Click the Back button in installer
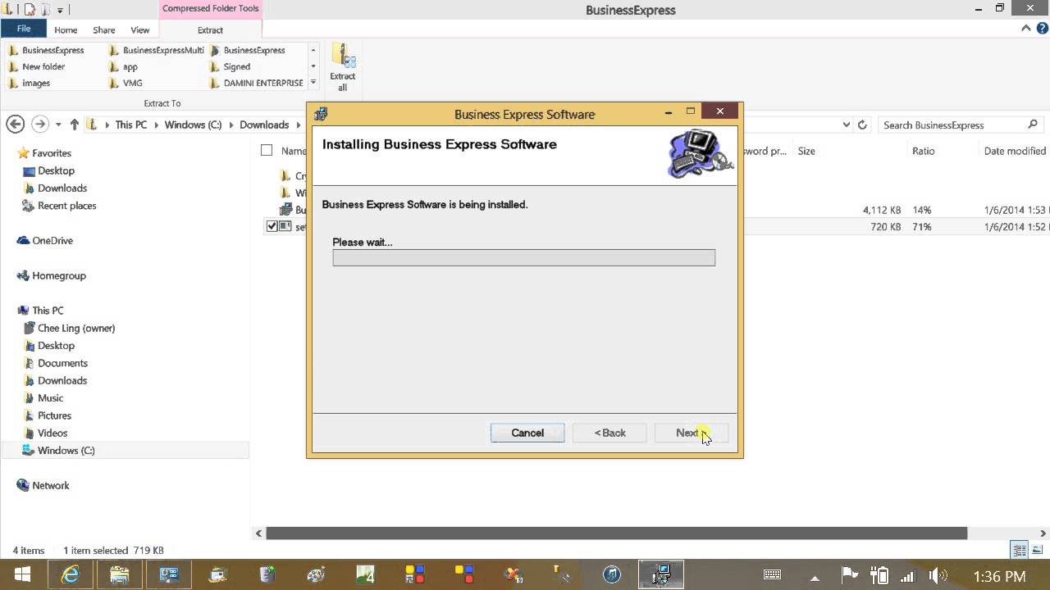 click(x=609, y=433)
